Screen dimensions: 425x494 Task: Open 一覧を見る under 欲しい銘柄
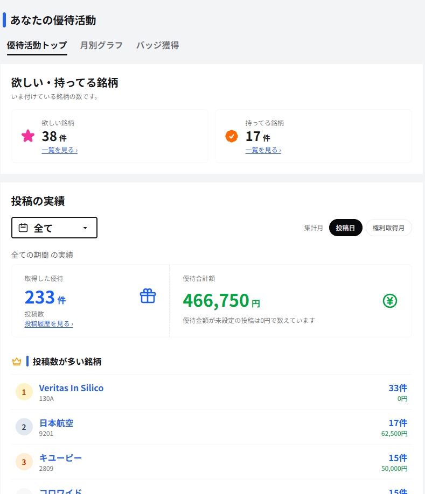(60, 150)
